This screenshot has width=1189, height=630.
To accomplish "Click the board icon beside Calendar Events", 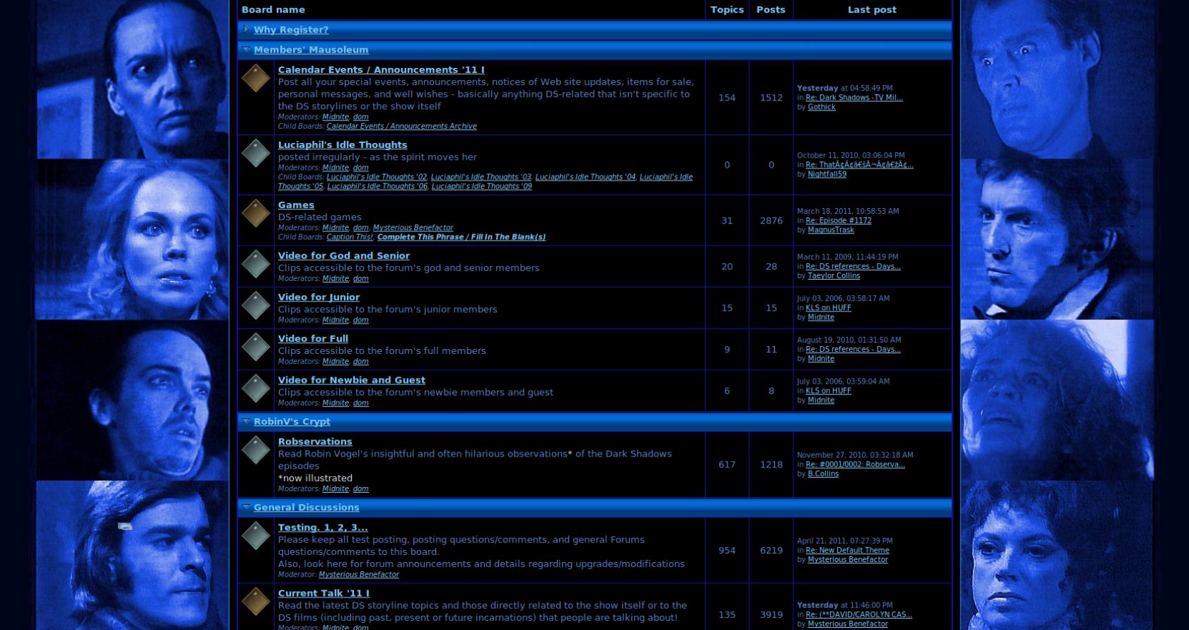I will click(x=255, y=79).
